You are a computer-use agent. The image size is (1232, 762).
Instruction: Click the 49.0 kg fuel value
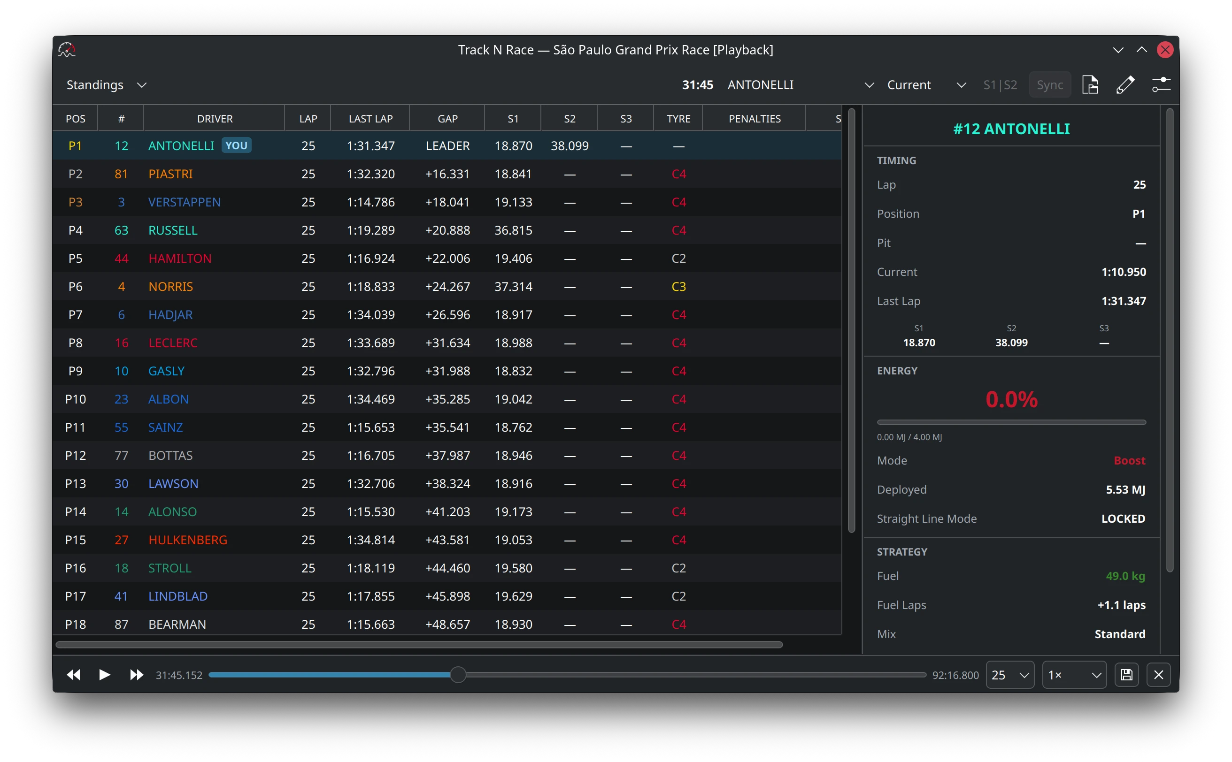(x=1125, y=576)
